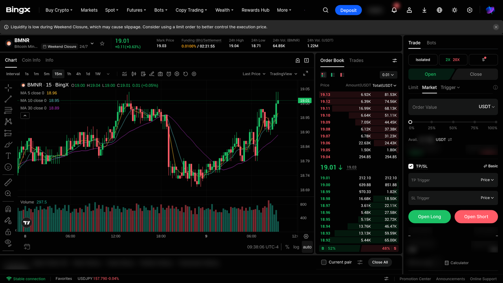Open the Calculator

(x=457, y=263)
